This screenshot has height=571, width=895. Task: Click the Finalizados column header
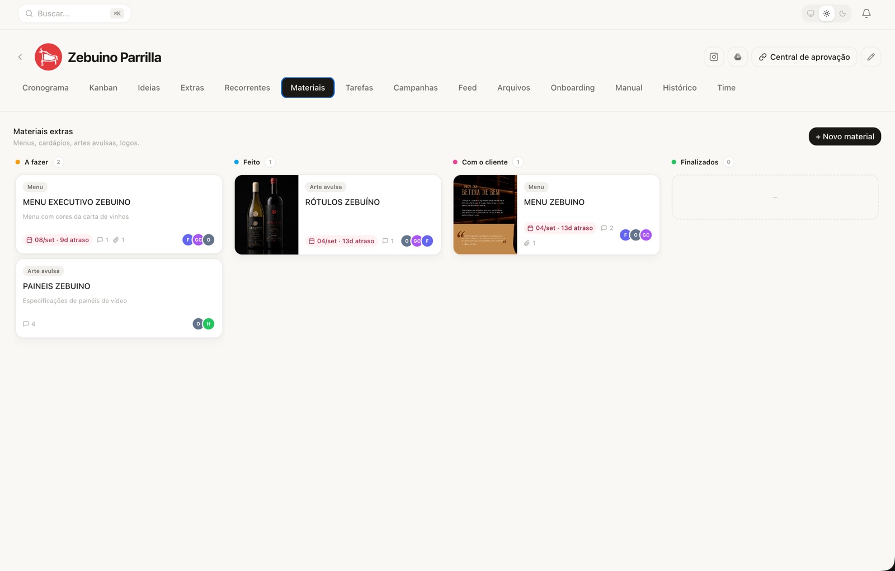tap(699, 162)
